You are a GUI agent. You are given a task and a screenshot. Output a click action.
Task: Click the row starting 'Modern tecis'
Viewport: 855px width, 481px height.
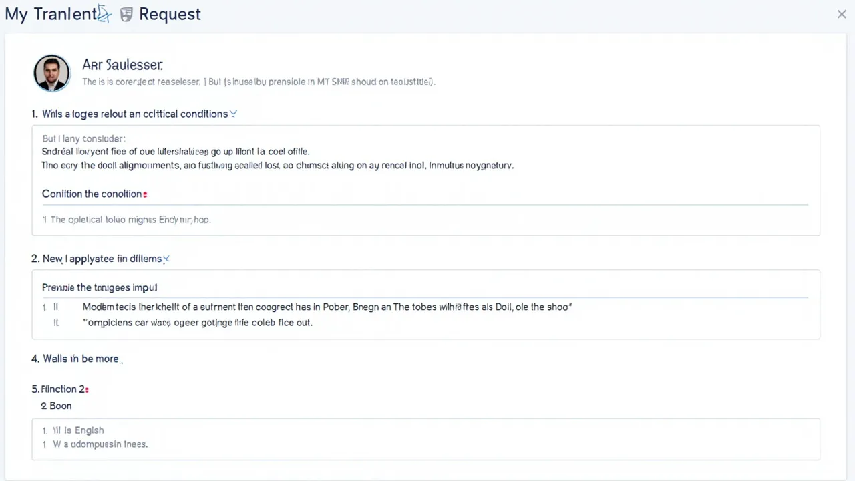pos(327,307)
